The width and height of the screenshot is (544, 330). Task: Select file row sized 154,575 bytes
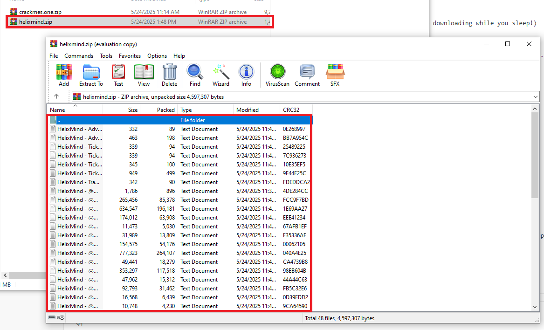180,244
